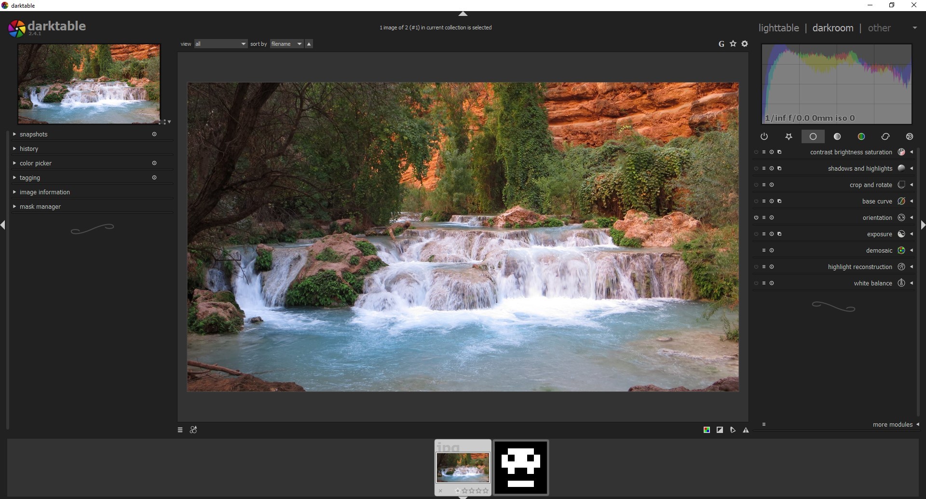Screen dimensions: 926x499
Task: Show favourite modules group
Action: click(x=789, y=137)
